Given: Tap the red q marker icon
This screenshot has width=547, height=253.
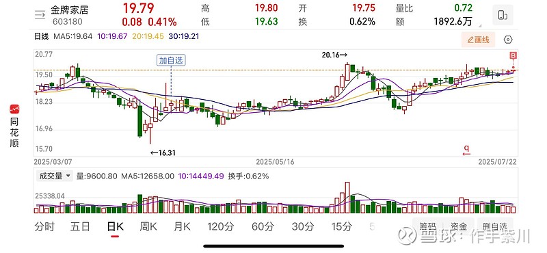Looking at the screenshot, I should coord(466,150).
